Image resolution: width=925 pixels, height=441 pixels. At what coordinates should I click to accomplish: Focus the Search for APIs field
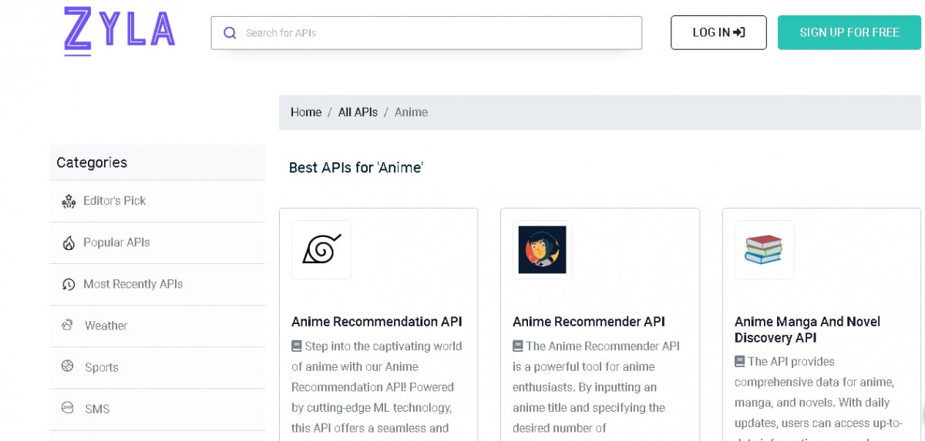pyautogui.click(x=426, y=33)
